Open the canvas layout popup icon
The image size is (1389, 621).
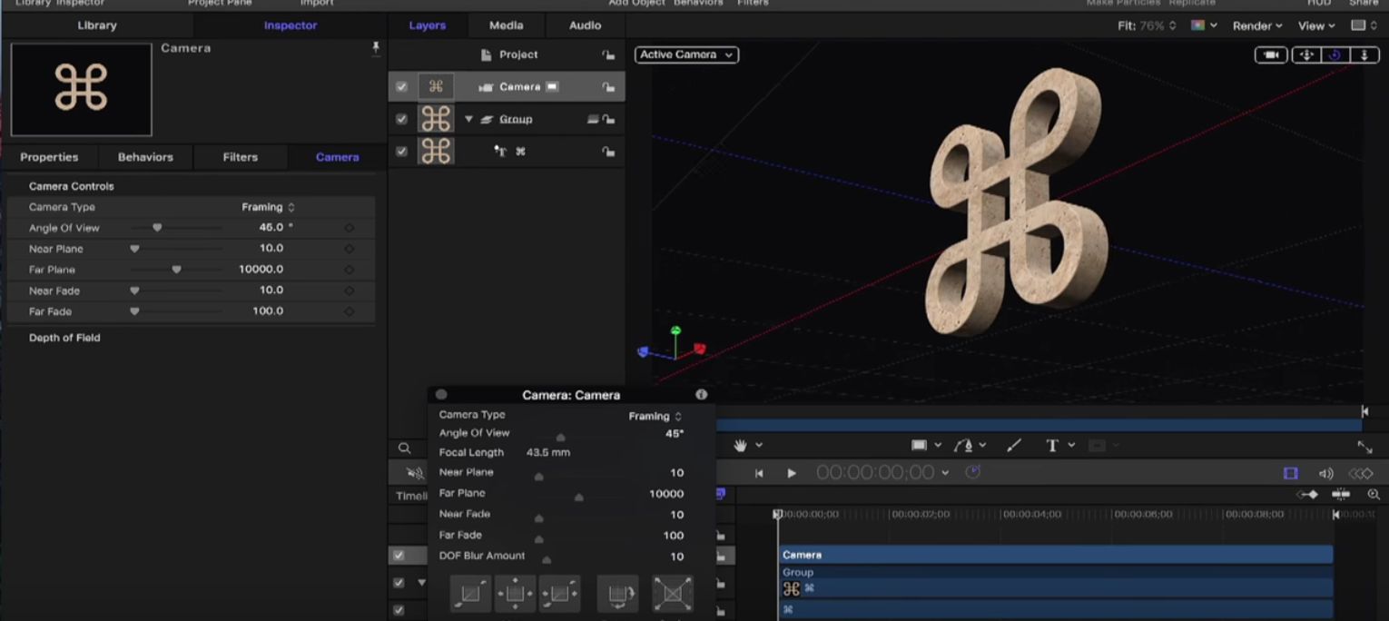1364,25
